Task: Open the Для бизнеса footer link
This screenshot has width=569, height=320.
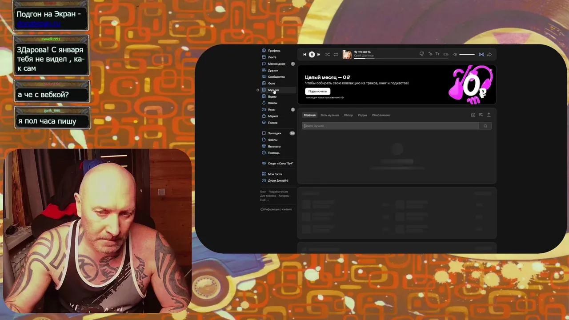Action: pyautogui.click(x=268, y=196)
